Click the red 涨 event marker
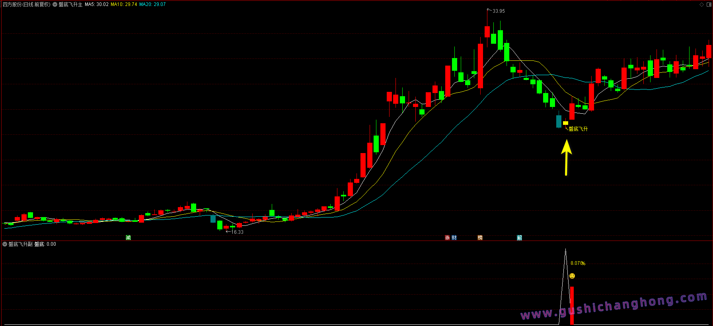Viewport: 713px width, 326px height. [x=447, y=237]
